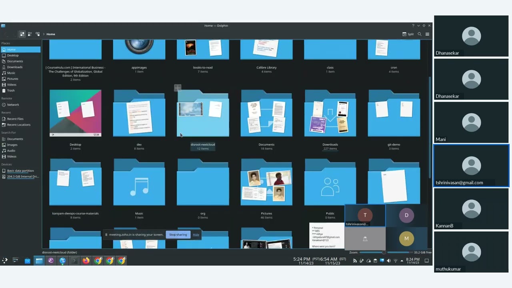Open Firefox from the taskbar
Screen dimensions: 512x288
pos(86,261)
